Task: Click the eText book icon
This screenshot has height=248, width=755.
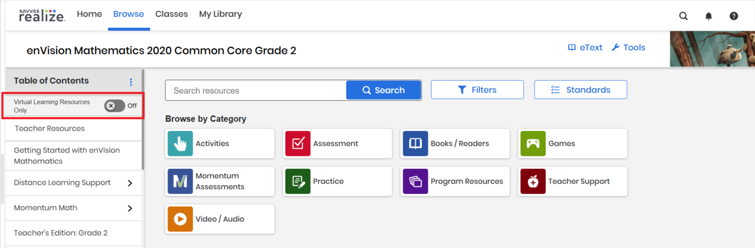Action: pyautogui.click(x=572, y=47)
